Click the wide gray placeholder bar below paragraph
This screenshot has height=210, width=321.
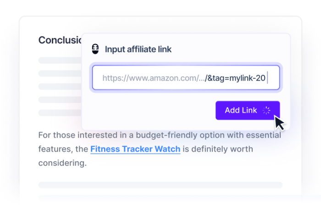tap(160, 185)
